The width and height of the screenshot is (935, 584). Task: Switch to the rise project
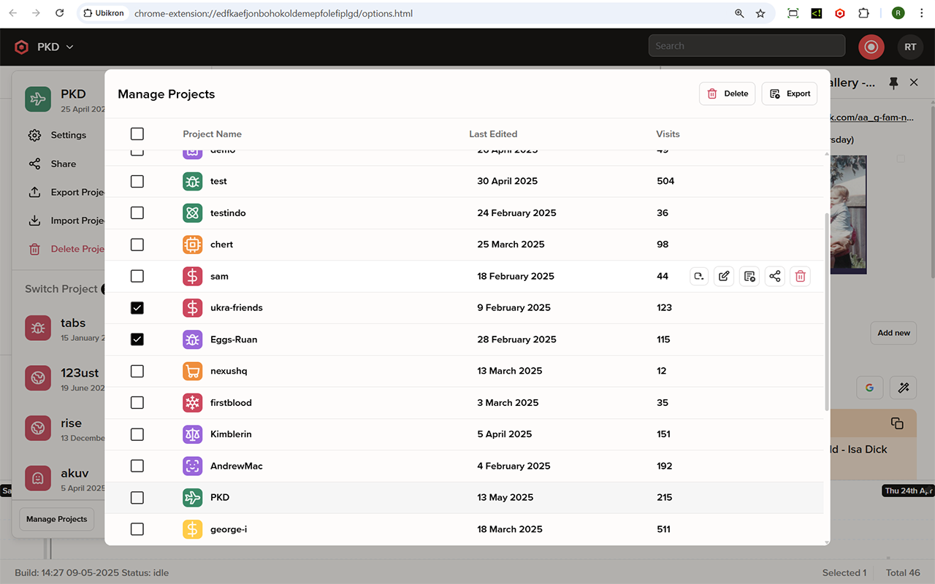[x=71, y=423]
